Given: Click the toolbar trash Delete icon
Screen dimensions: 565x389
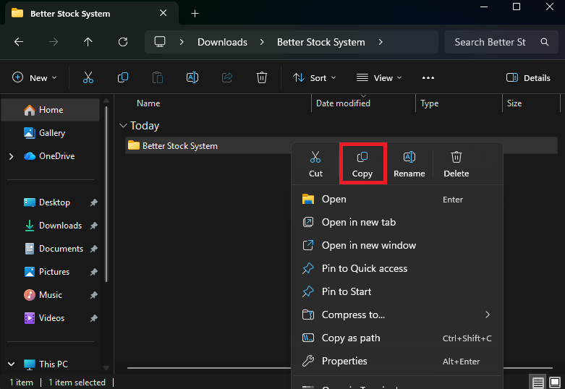Looking at the screenshot, I should 262,78.
